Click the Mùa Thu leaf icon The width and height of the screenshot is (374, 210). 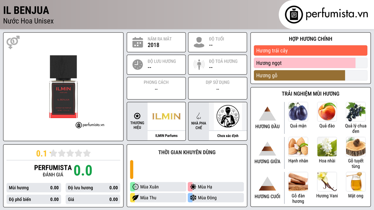136,198
